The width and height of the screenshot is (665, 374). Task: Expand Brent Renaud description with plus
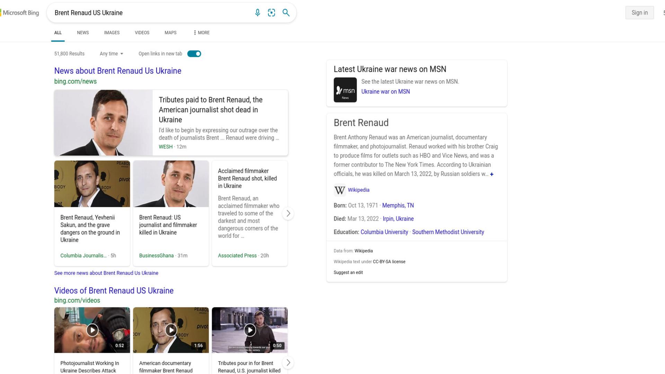click(x=491, y=174)
